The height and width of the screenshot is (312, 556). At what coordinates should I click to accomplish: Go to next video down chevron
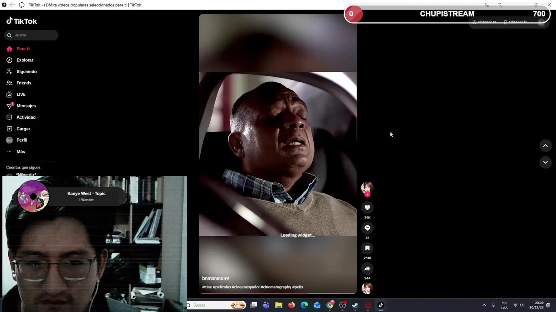point(546,162)
